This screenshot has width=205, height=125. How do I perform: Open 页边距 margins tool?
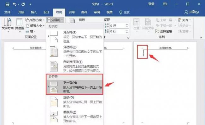[20, 25]
